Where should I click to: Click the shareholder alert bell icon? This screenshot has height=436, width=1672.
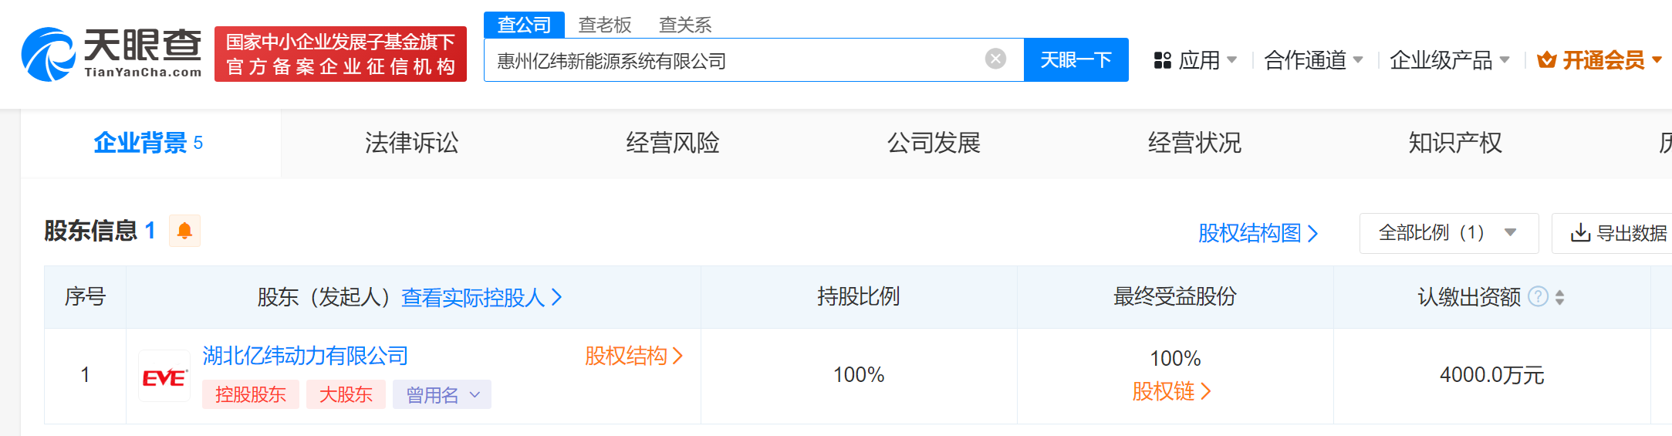pos(184,231)
